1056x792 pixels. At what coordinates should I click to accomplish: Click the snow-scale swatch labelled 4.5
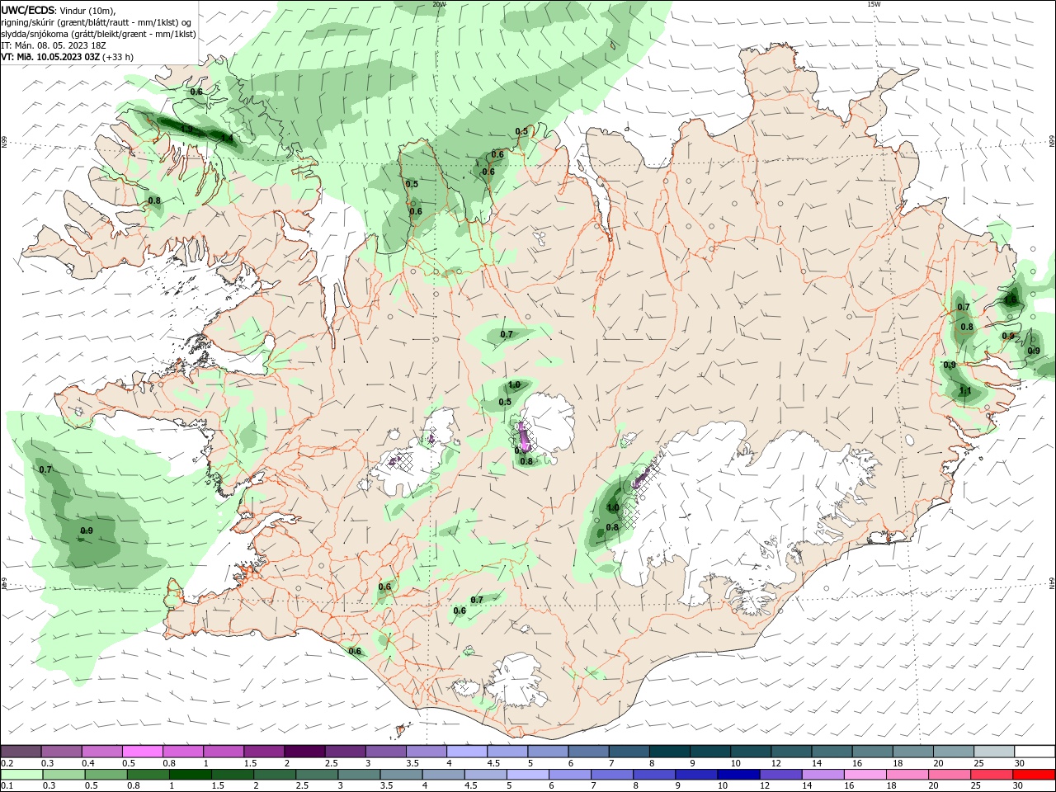(508, 752)
